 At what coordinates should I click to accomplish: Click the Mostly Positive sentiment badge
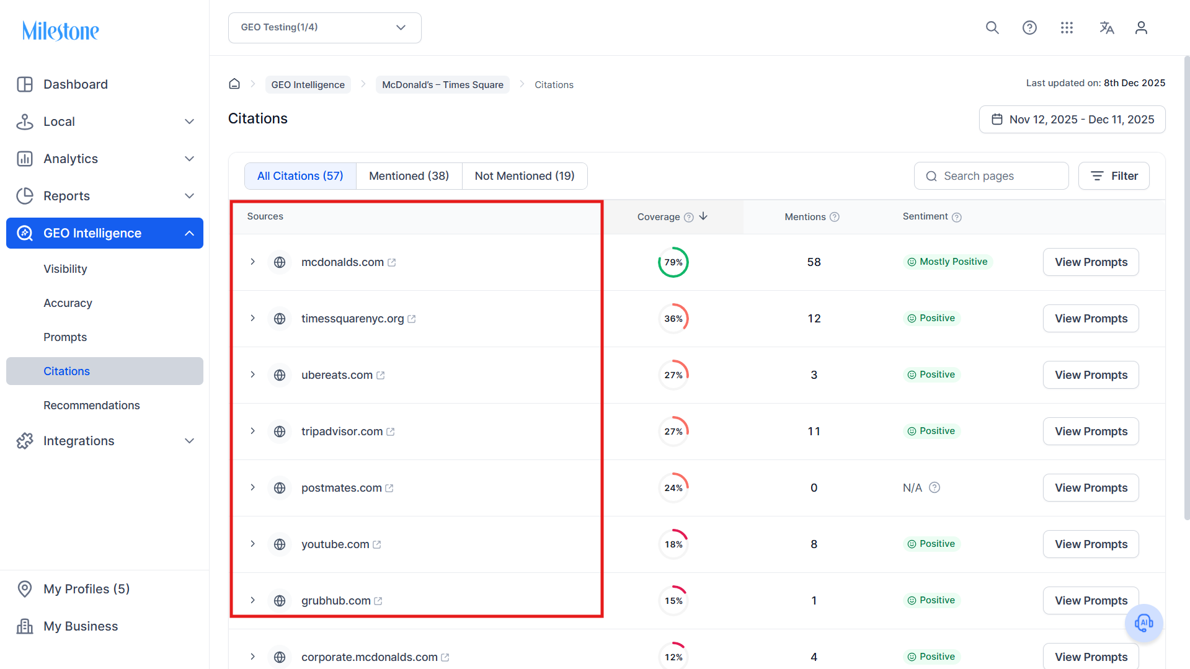pos(947,262)
